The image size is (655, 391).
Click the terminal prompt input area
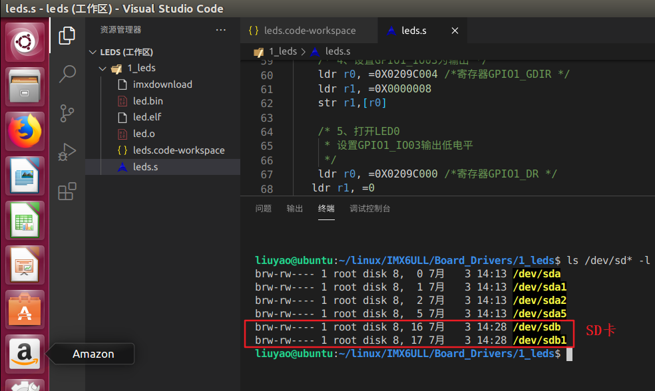coord(569,354)
